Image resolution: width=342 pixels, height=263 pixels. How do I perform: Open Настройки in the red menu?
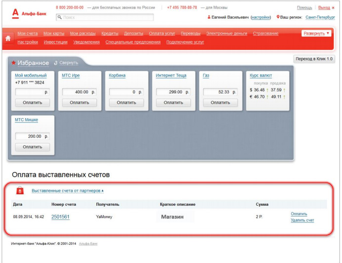[28, 42]
